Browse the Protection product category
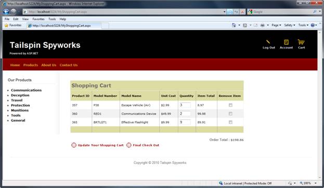This screenshot has width=324, height=188. [x=20, y=105]
